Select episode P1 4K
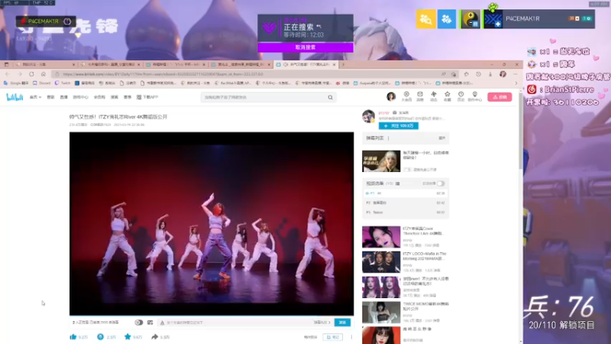 (x=406, y=193)
